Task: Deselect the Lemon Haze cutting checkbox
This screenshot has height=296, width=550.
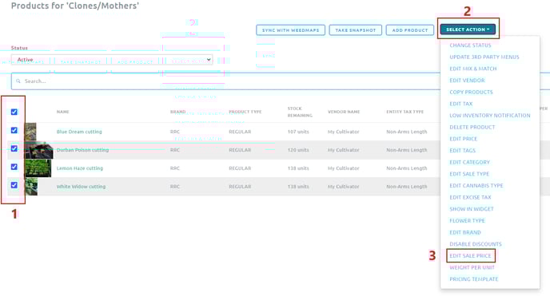Action: point(14,167)
